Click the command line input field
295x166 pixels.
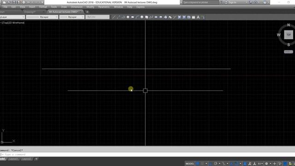point(147,154)
